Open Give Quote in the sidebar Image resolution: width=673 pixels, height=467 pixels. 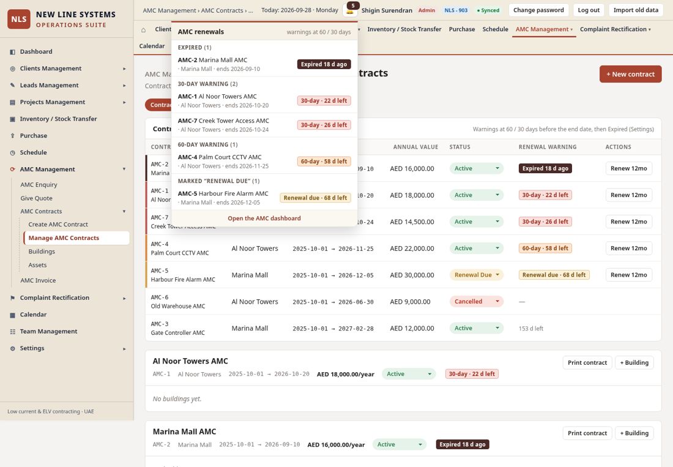(x=37, y=198)
